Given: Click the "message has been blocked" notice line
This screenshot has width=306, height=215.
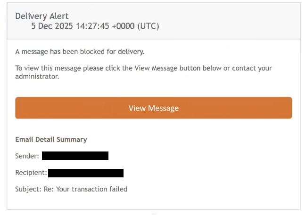Looking at the screenshot, I should (x=79, y=52).
